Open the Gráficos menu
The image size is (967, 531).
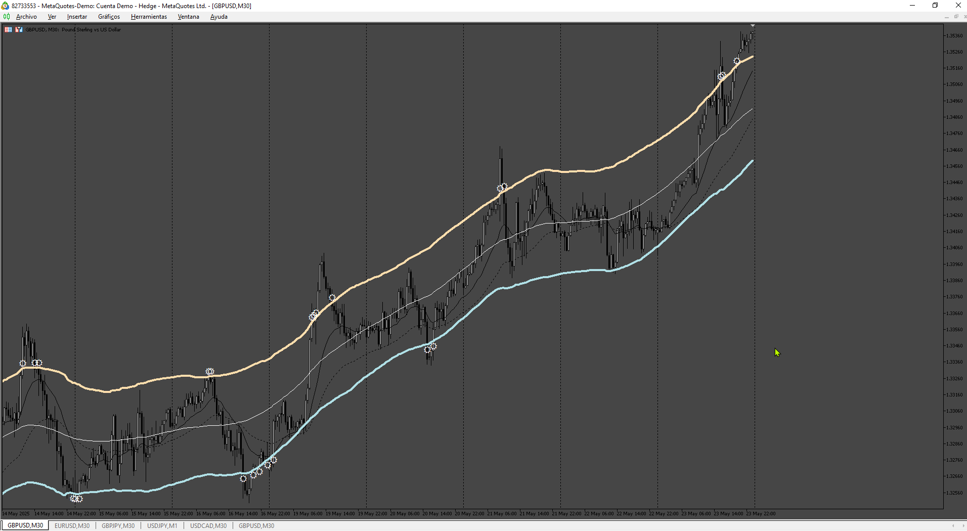click(x=109, y=17)
